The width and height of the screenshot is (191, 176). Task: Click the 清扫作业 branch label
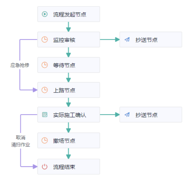20,145
